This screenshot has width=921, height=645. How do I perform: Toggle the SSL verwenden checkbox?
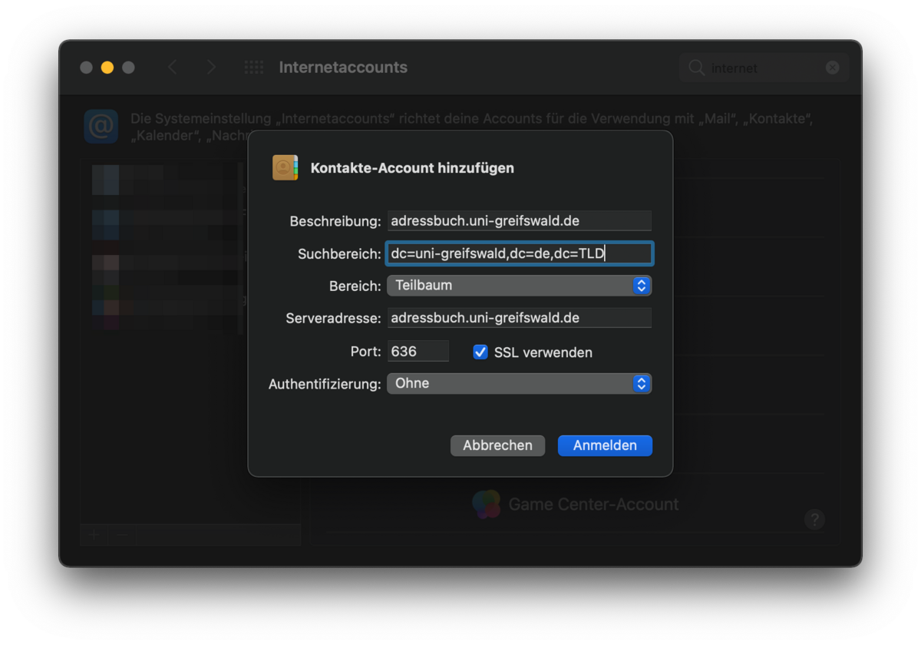(480, 352)
